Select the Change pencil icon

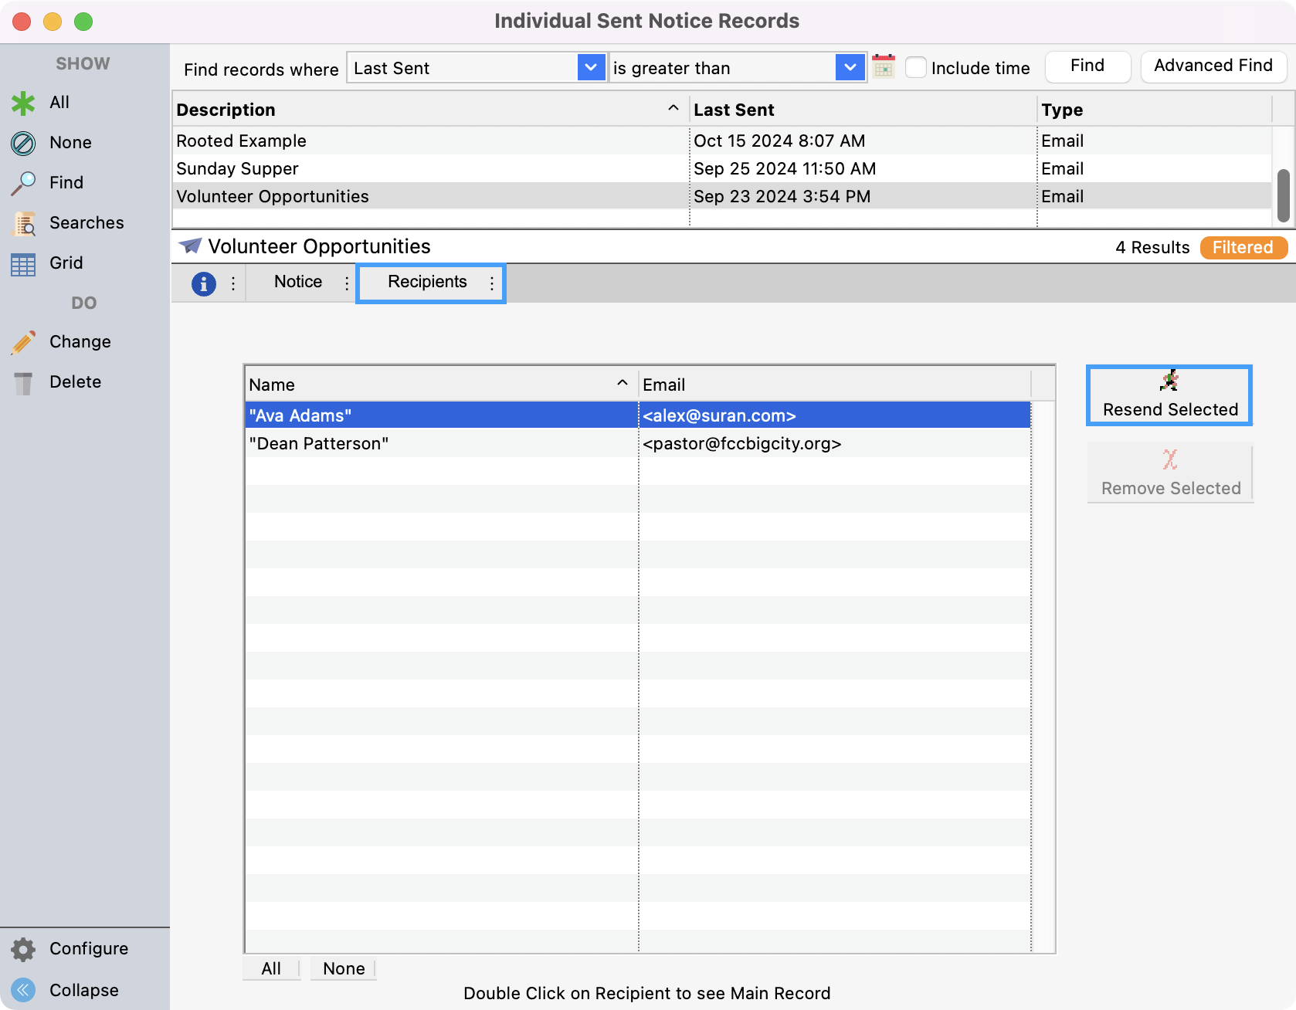point(22,341)
